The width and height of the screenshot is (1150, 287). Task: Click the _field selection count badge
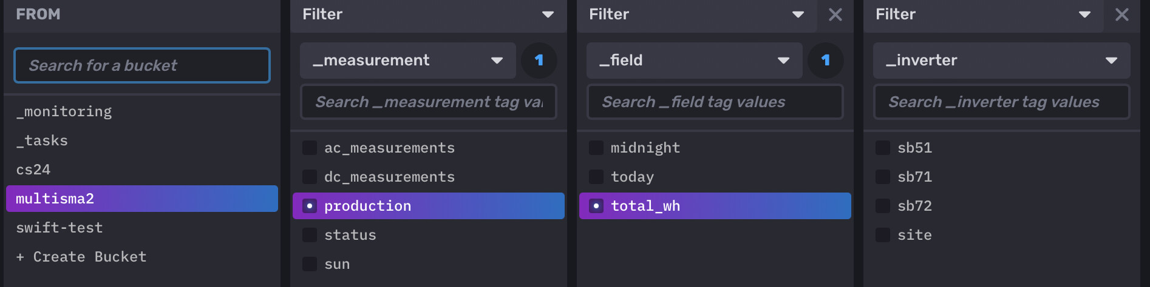825,61
